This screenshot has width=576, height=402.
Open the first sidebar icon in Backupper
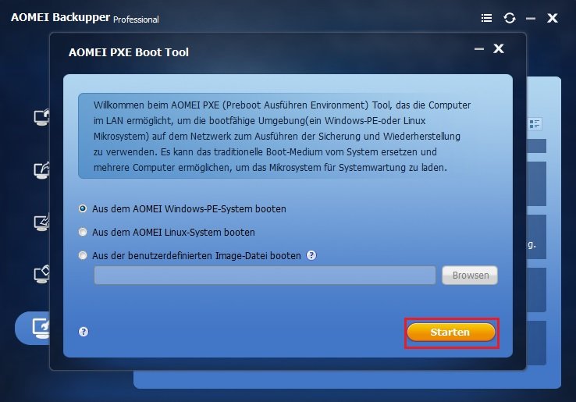point(41,117)
